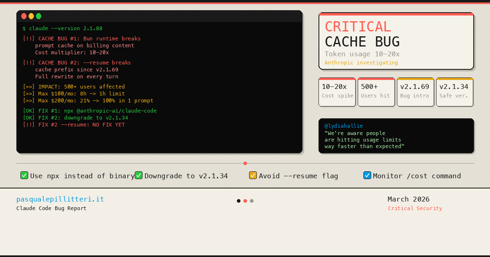This screenshot has width=490, height=257.
Task: Click the quote 'We're aware people' line
Action: coord(355,133)
